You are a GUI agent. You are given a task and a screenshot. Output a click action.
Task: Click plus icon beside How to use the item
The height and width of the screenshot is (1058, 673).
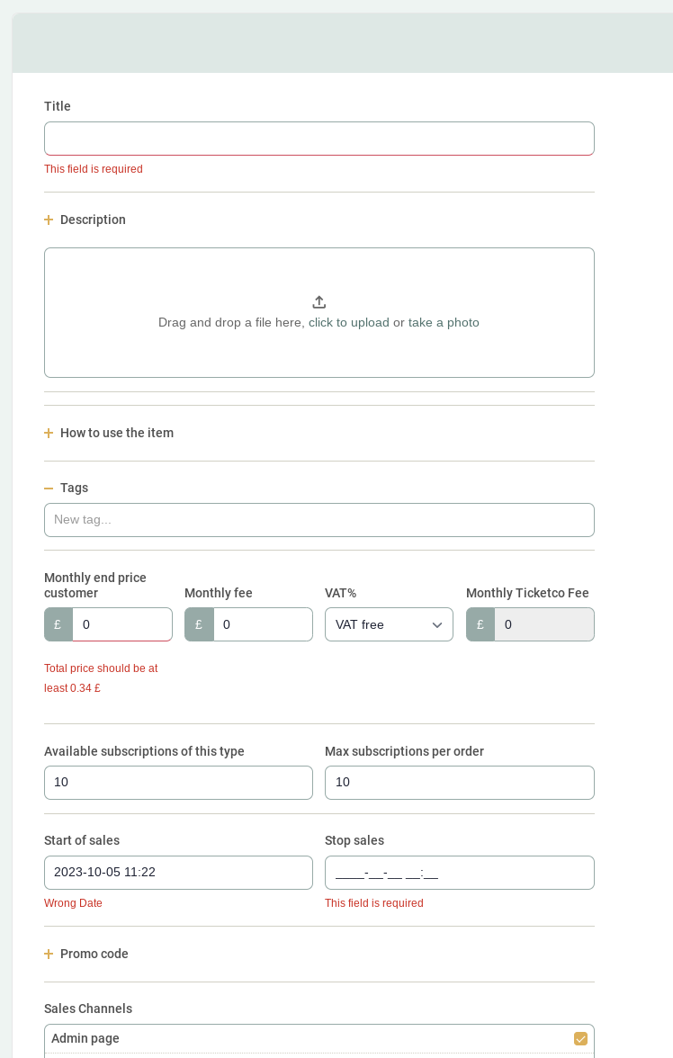coord(49,433)
